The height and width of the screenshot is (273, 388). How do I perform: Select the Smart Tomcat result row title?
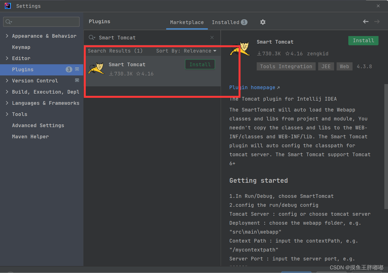127,65
